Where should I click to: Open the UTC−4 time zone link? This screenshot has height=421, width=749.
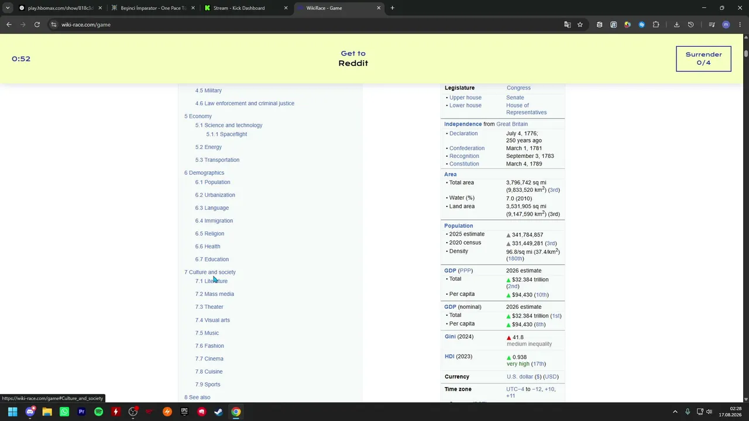(x=515, y=389)
